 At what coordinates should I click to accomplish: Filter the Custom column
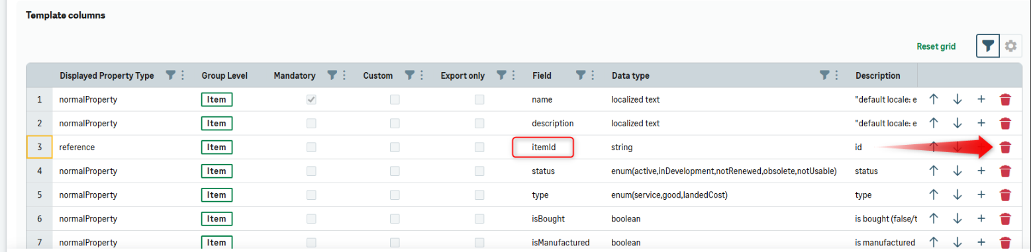410,75
